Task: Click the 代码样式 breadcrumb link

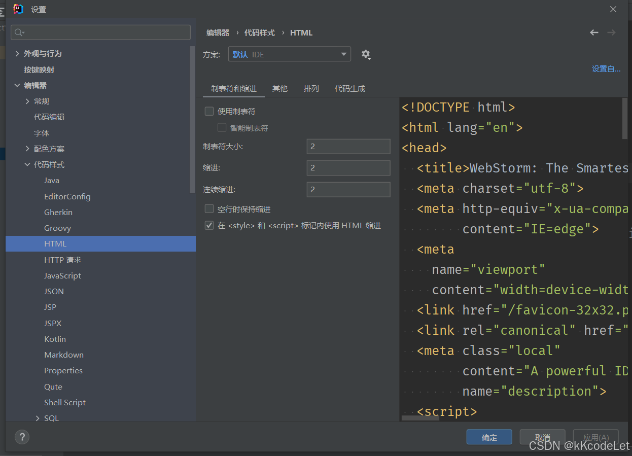Action: pos(260,32)
